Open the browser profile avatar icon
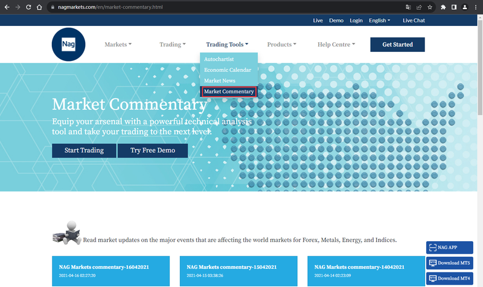This screenshot has width=483, height=287. (x=464, y=7)
